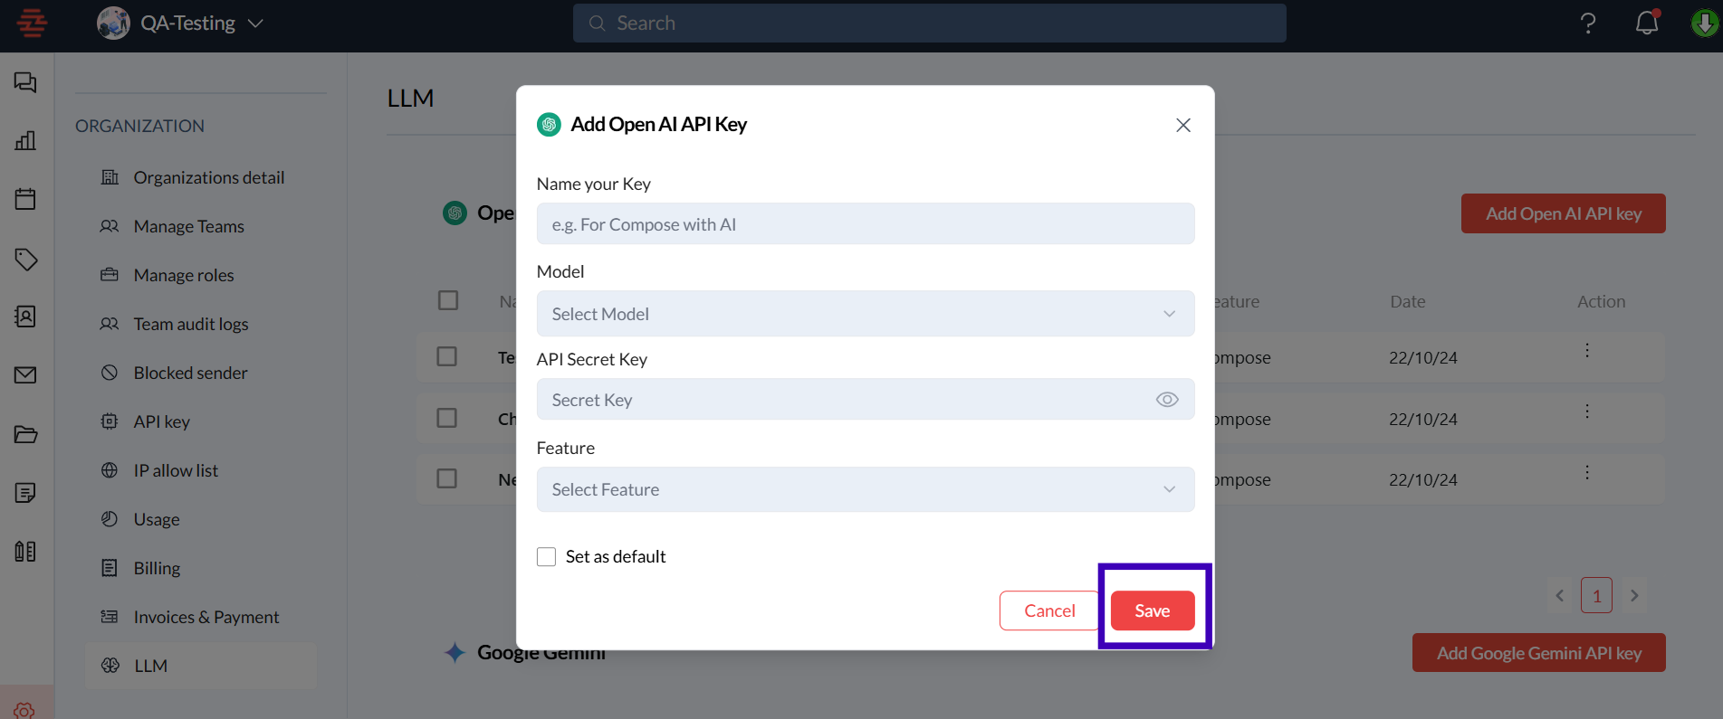Tick the select-all checkbox in table header
The image size is (1723, 719).
(448, 300)
